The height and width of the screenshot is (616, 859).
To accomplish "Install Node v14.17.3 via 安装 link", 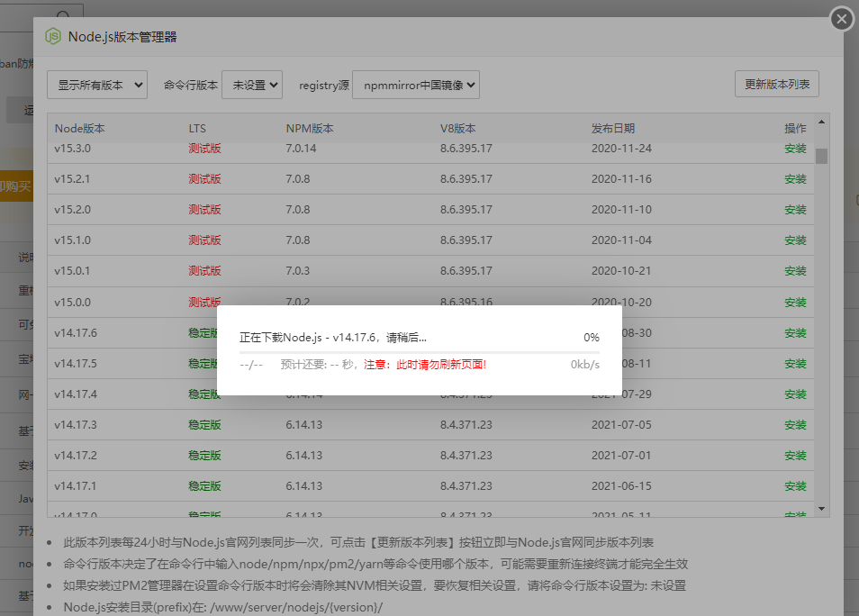I will click(795, 425).
